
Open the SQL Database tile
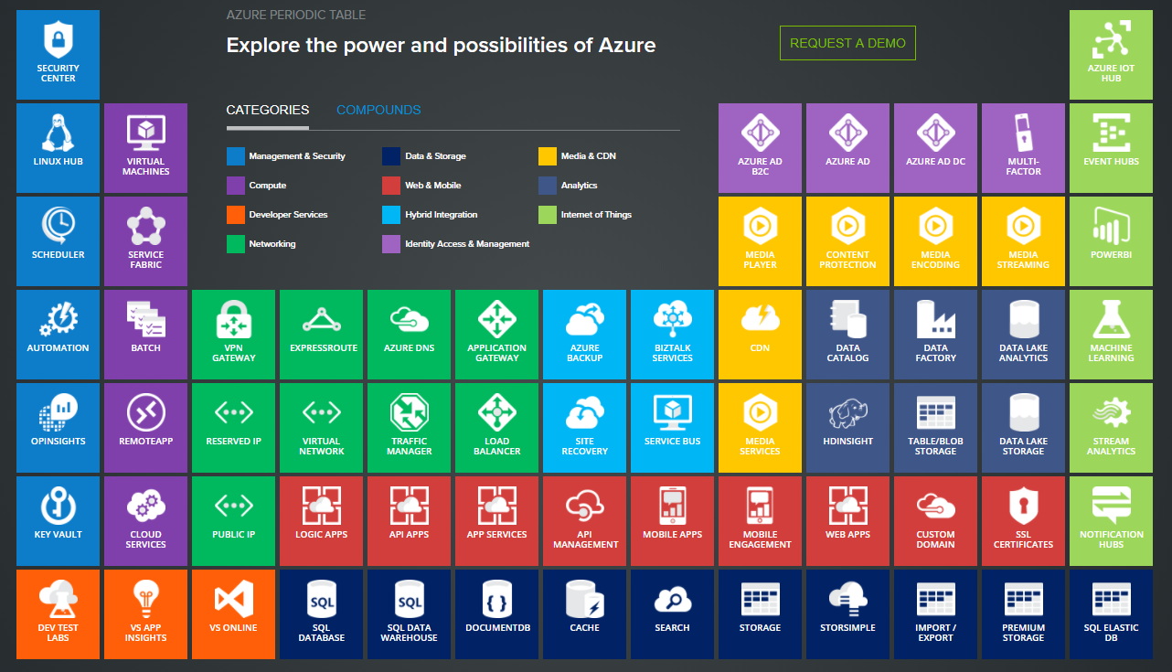(321, 613)
